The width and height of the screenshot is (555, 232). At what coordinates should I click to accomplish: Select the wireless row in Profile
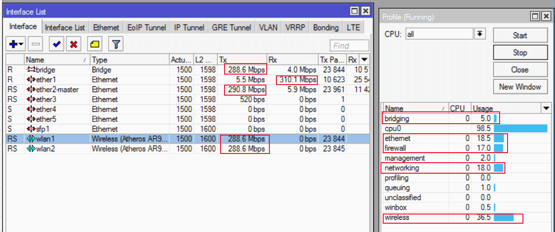coord(467,218)
